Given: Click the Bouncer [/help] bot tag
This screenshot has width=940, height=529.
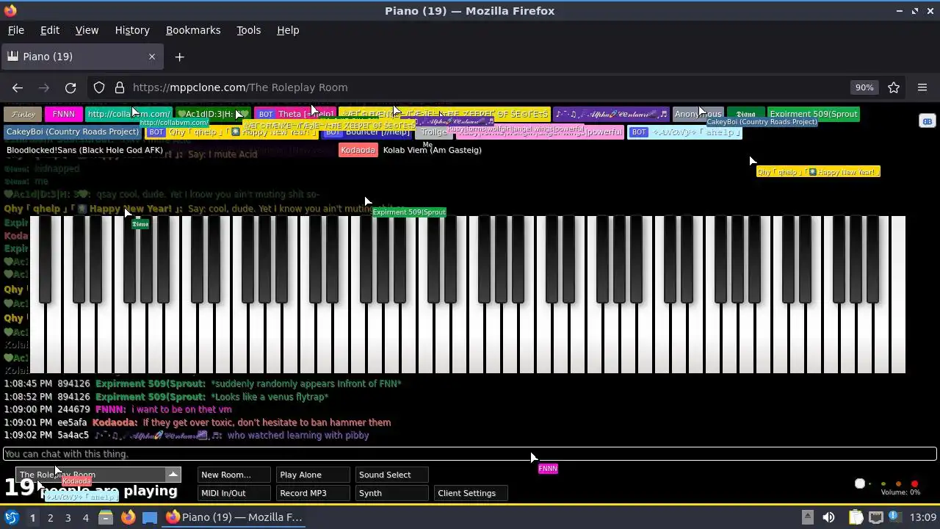Looking at the screenshot, I should [x=367, y=132].
